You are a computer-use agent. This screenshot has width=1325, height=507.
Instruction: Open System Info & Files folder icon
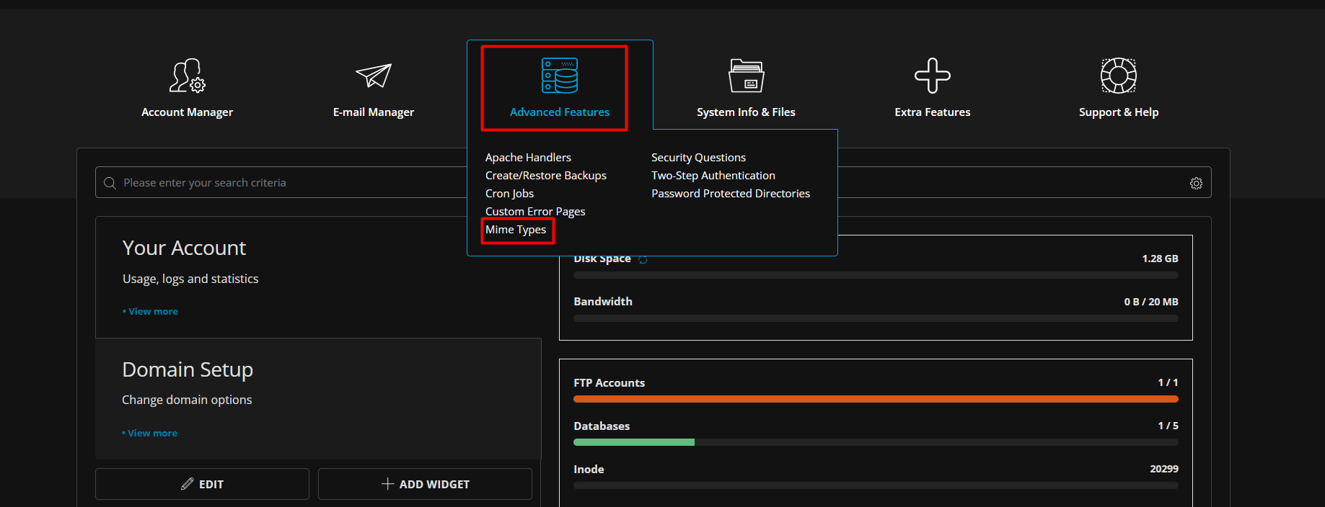pyautogui.click(x=746, y=76)
